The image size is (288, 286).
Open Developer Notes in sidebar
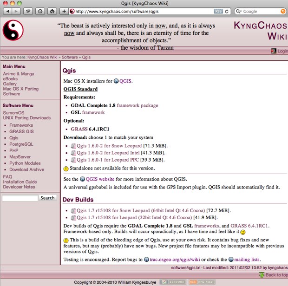coord(19,187)
